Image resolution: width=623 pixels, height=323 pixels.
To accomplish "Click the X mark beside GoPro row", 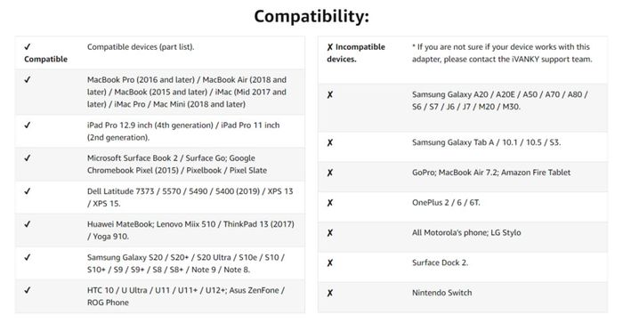I will point(330,173).
